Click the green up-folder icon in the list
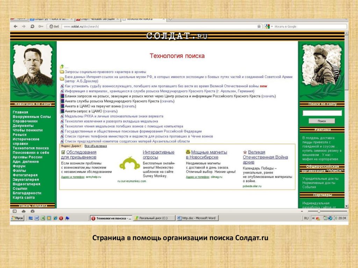 (x=62, y=67)
